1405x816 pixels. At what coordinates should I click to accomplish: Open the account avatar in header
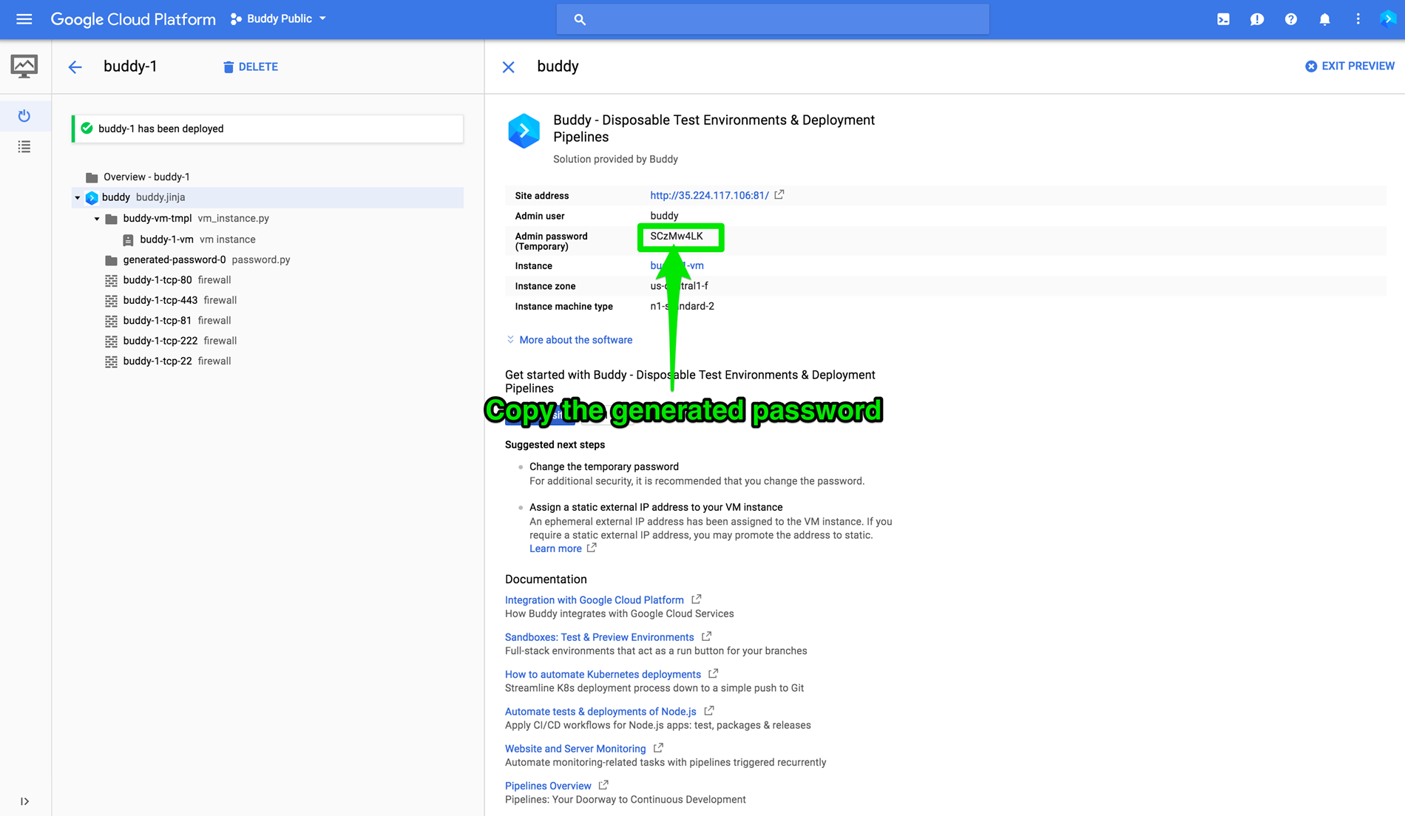(x=1387, y=19)
